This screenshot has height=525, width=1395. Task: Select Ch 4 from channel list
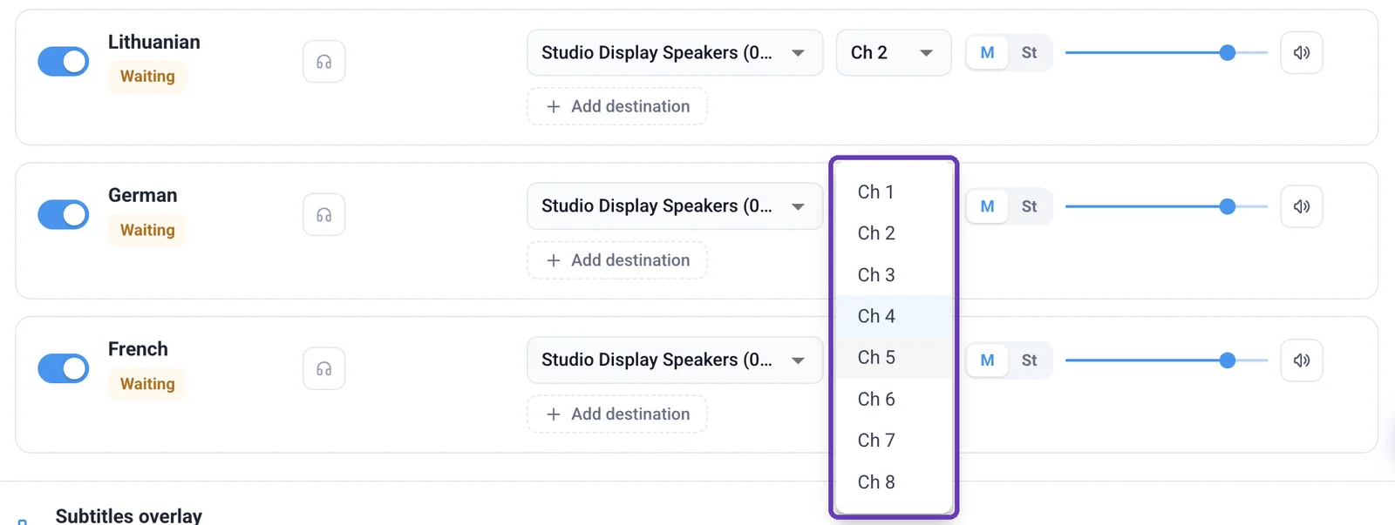[894, 316]
